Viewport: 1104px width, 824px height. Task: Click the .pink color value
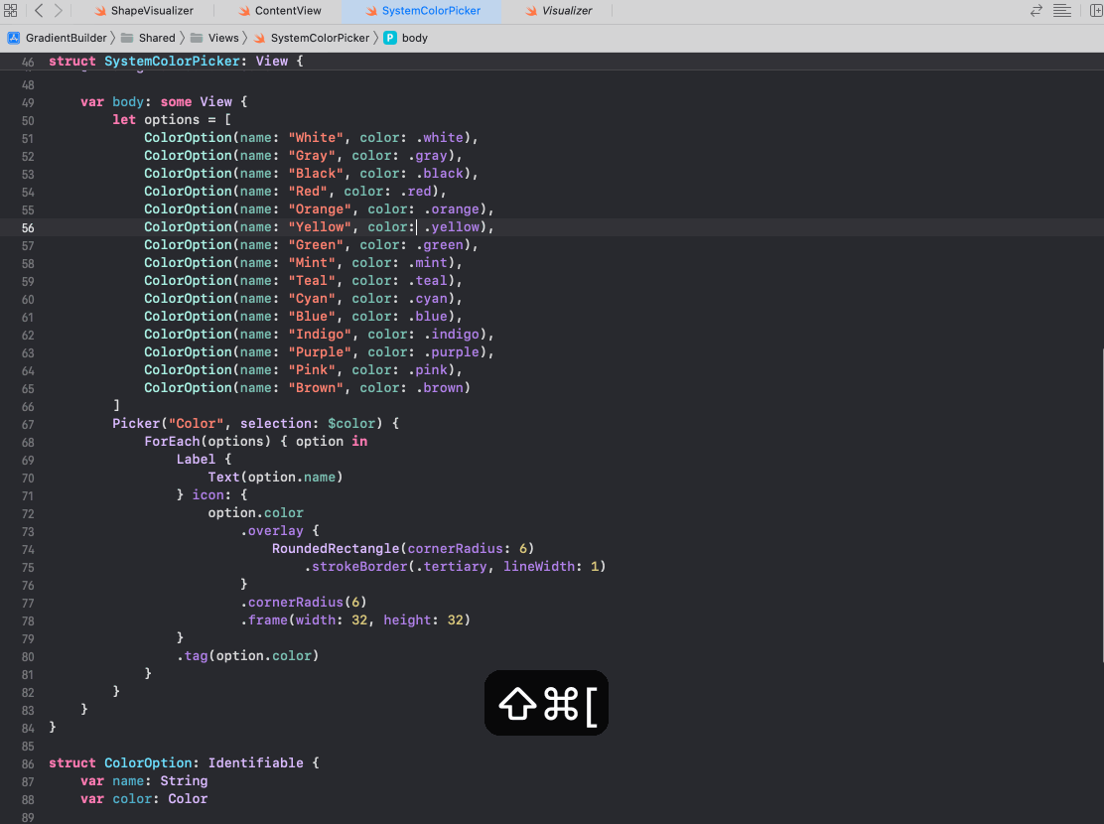tap(427, 369)
